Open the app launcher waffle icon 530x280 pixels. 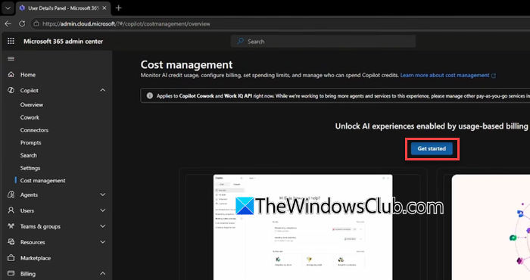(11, 41)
